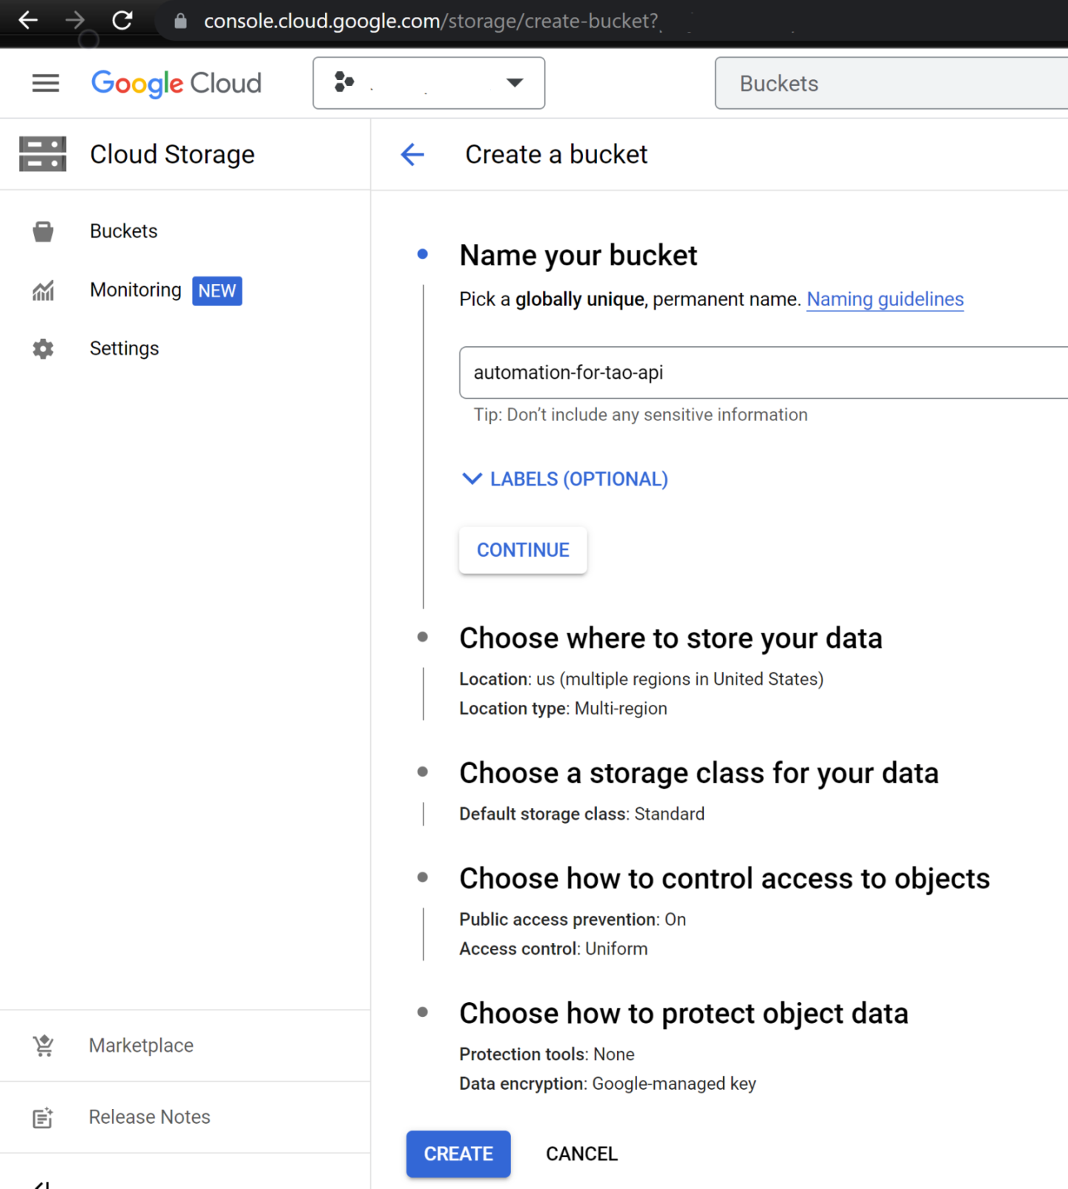Expand Choose where to store your data
This screenshot has height=1189, width=1068.
click(670, 638)
